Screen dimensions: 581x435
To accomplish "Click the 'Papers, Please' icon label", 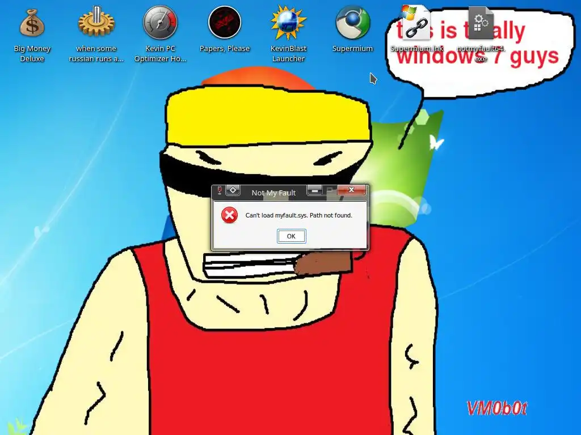I will click(225, 49).
